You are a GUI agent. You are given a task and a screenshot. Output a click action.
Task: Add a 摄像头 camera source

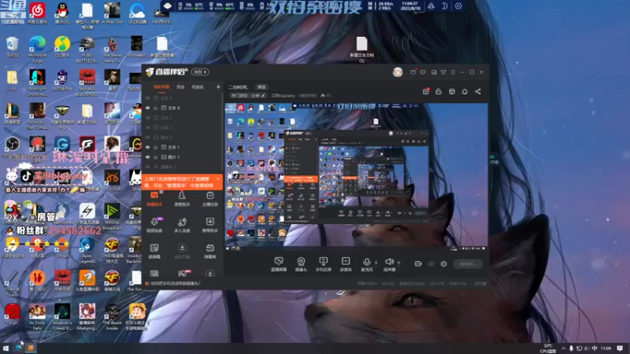pyautogui.click(x=301, y=264)
